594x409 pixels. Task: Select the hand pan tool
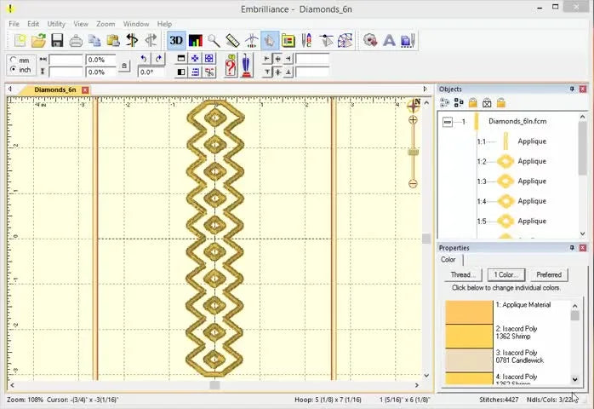click(x=270, y=40)
